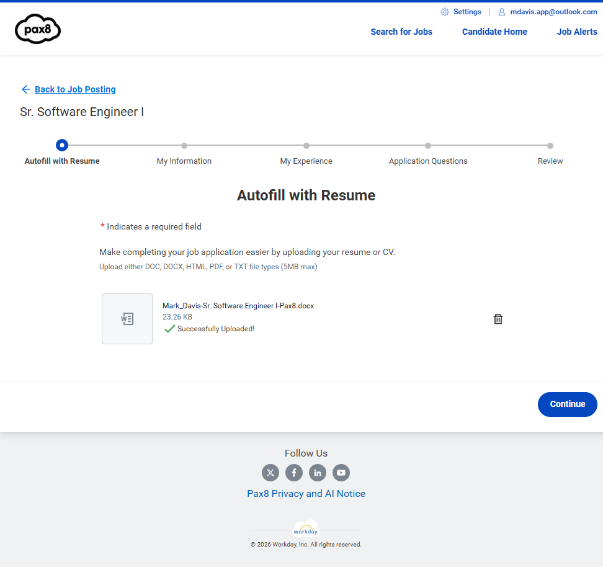Click the user profile icon by email

coord(502,12)
